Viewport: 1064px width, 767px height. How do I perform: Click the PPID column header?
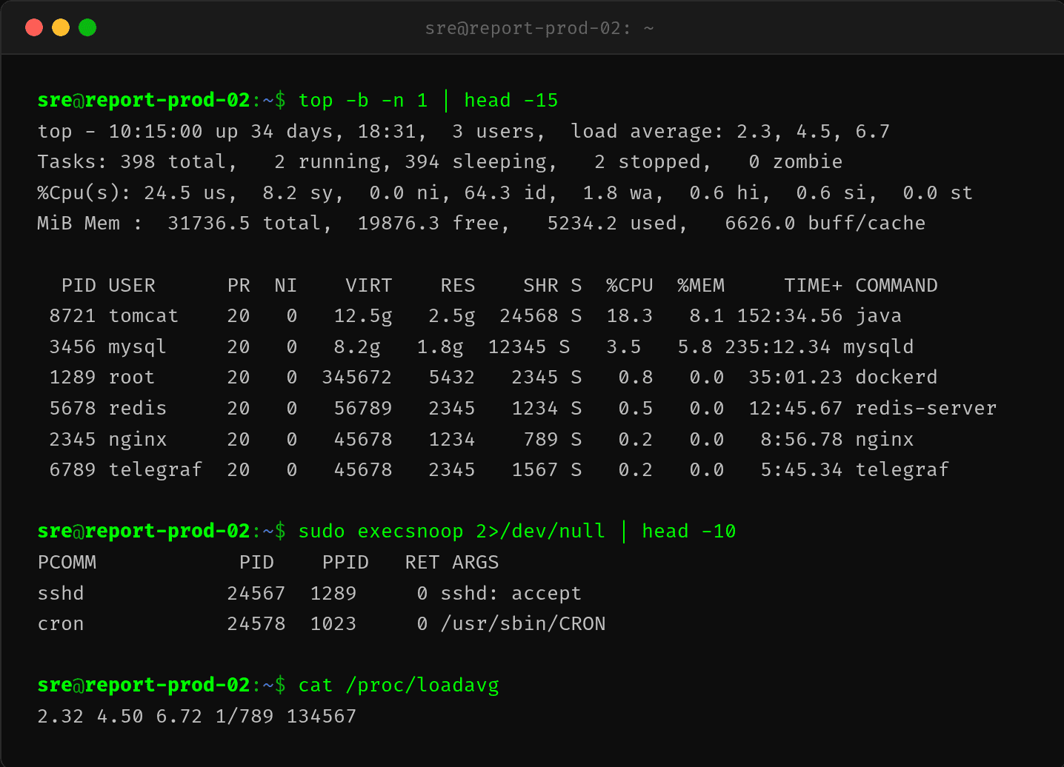pos(345,563)
